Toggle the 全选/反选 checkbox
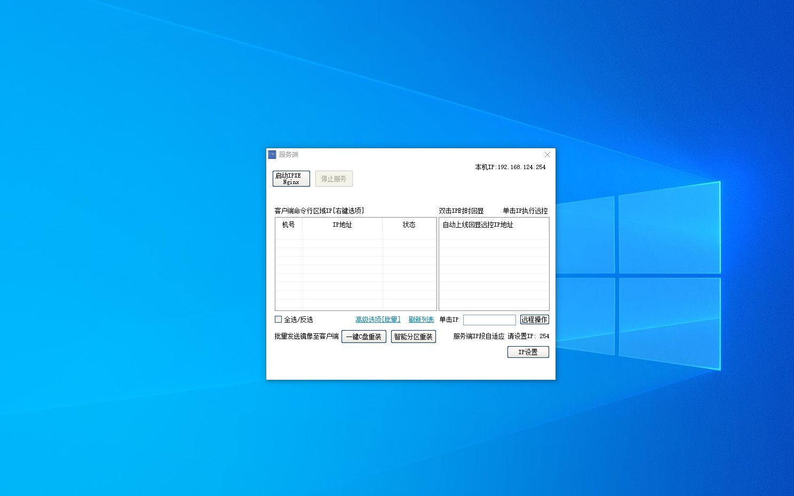This screenshot has width=794, height=496. [x=278, y=319]
